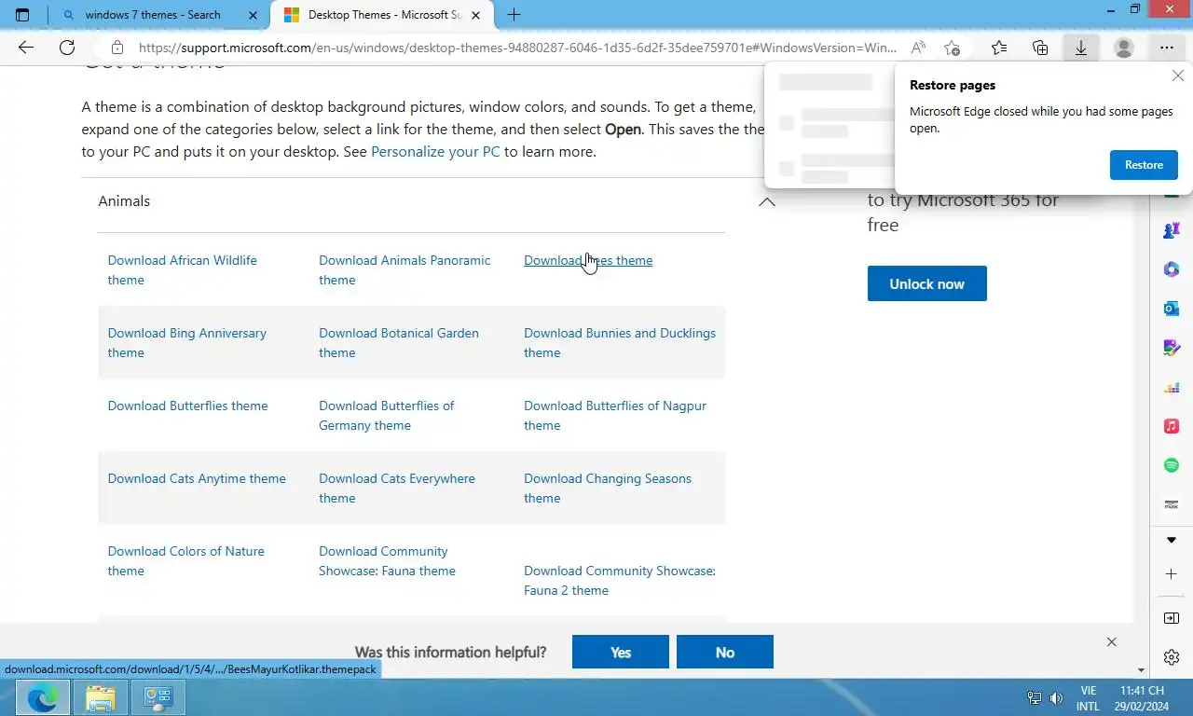Download African Wildlife theme
The width and height of the screenshot is (1193, 716).
coord(182,269)
